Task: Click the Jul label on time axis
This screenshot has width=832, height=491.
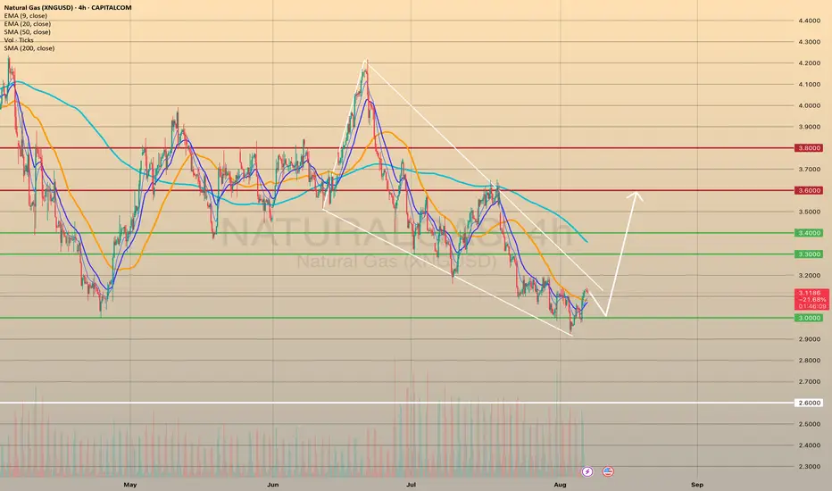Action: pyautogui.click(x=411, y=485)
